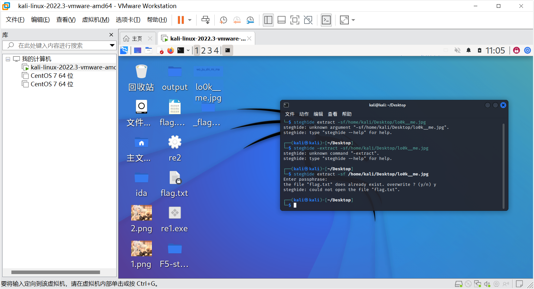Open the 文件(F) menu
The image size is (534, 289).
click(15, 20)
